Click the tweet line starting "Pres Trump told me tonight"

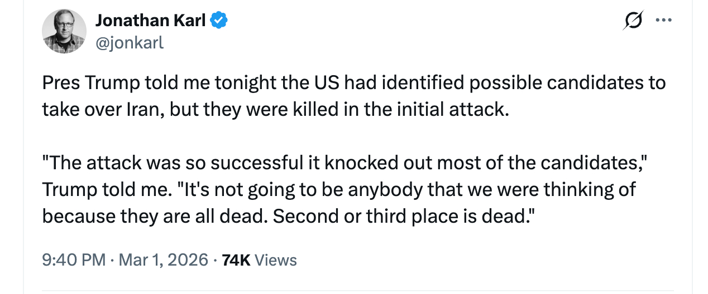click(353, 84)
